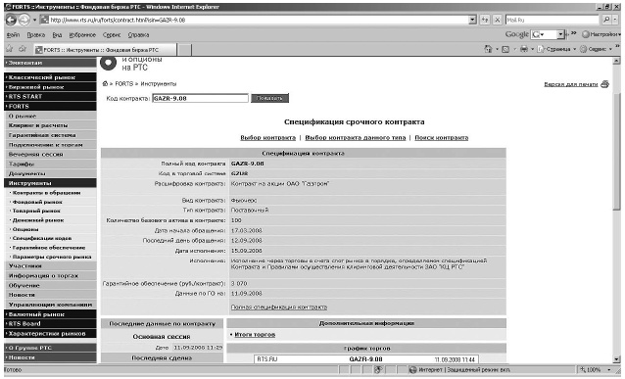625x379 pixels.
Task: Open the search provider dropdown arrow
Action: [616, 20]
